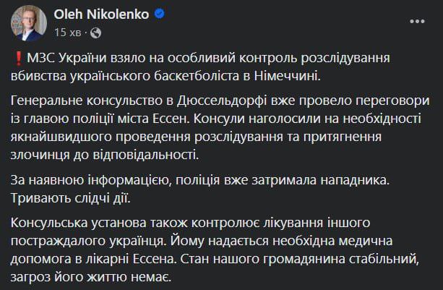Click the line starting "Консульська установа також"
This screenshot has height=290, width=443.
tap(190, 223)
